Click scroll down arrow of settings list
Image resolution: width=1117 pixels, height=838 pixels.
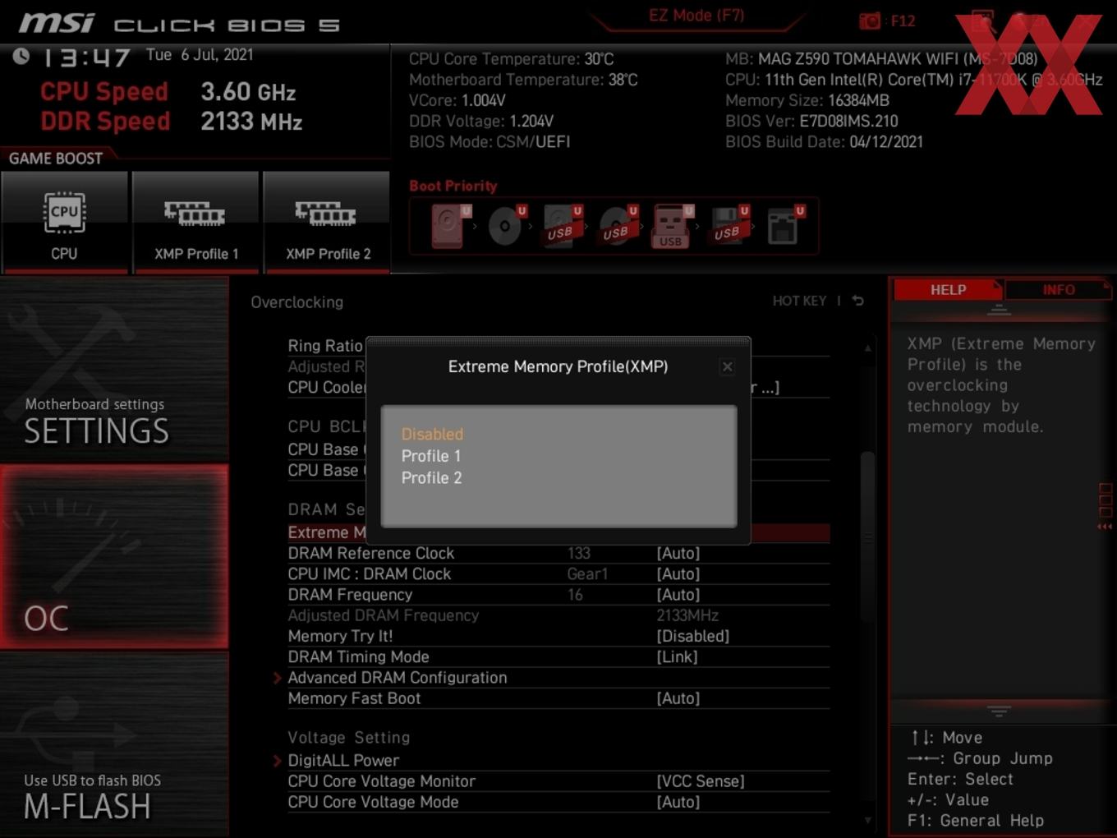tap(867, 820)
